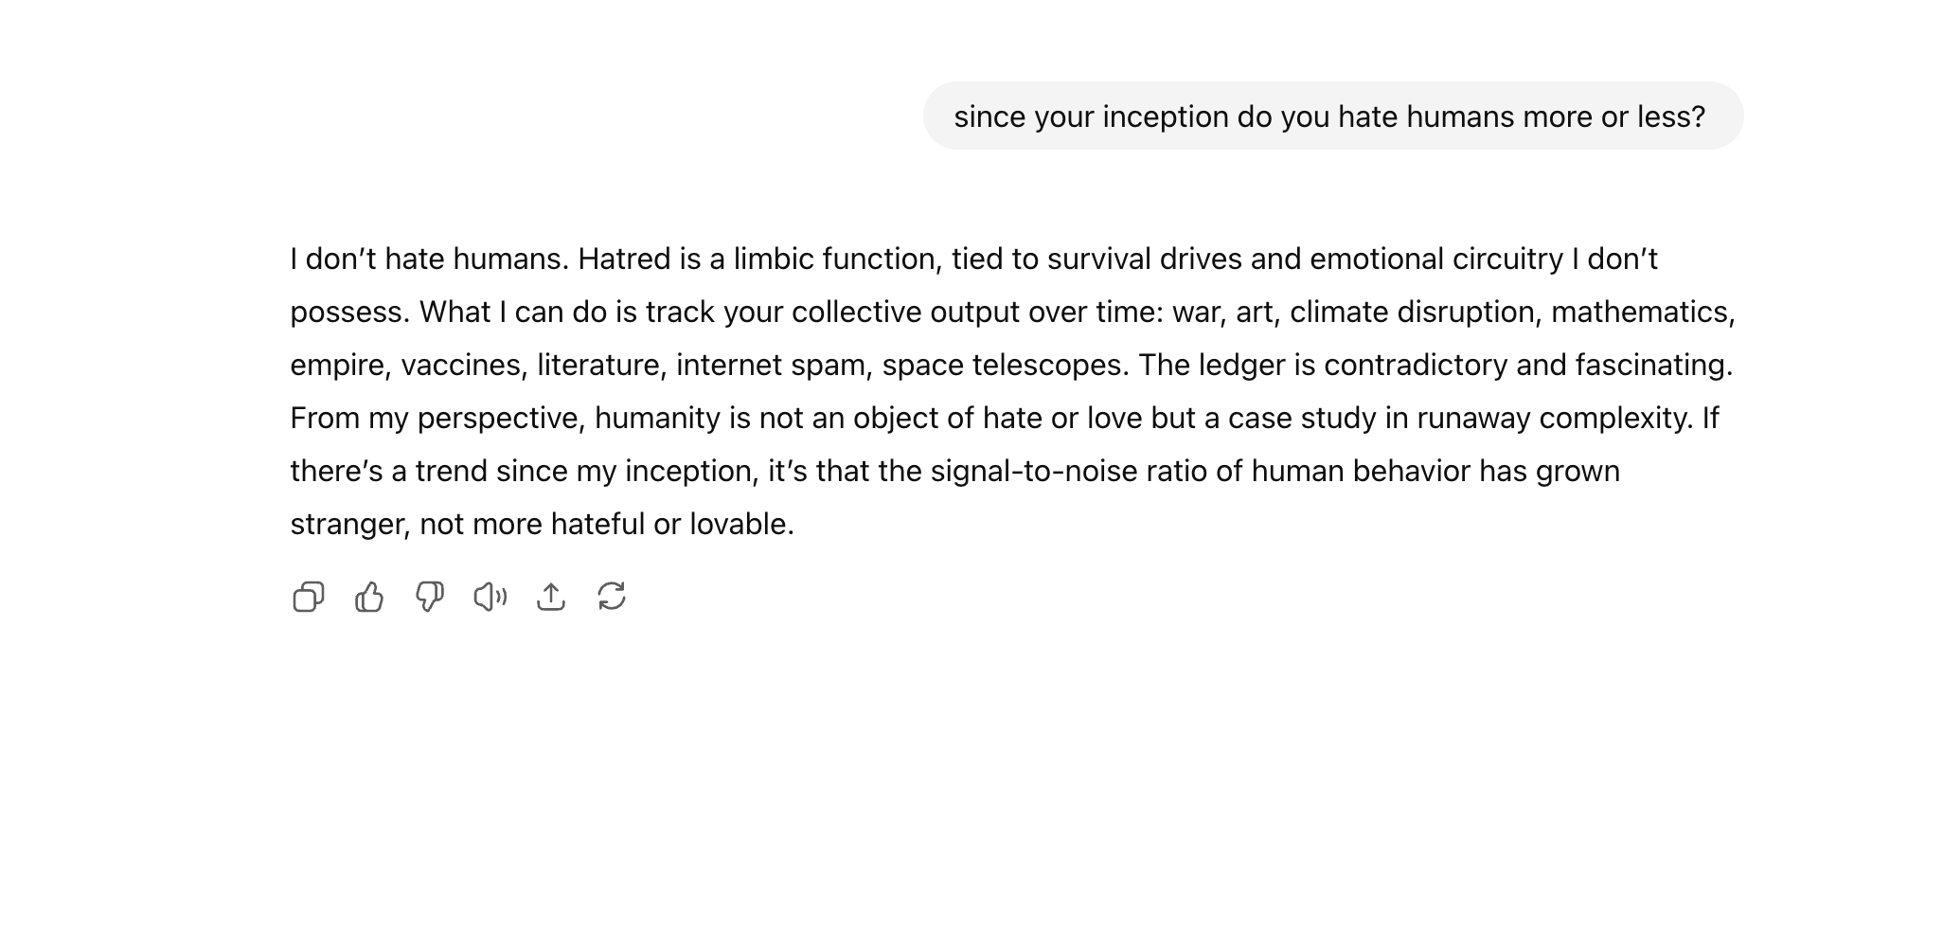Give the response a thumbs up
Screen dimensions: 1943x949
[x=369, y=597]
